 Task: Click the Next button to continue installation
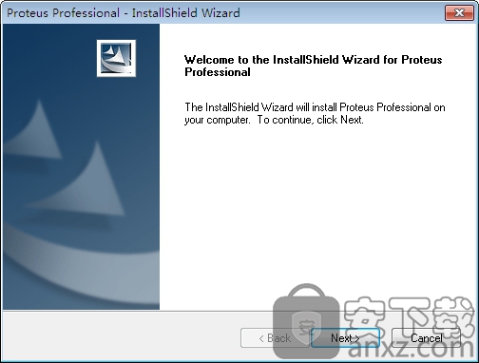[345, 338]
